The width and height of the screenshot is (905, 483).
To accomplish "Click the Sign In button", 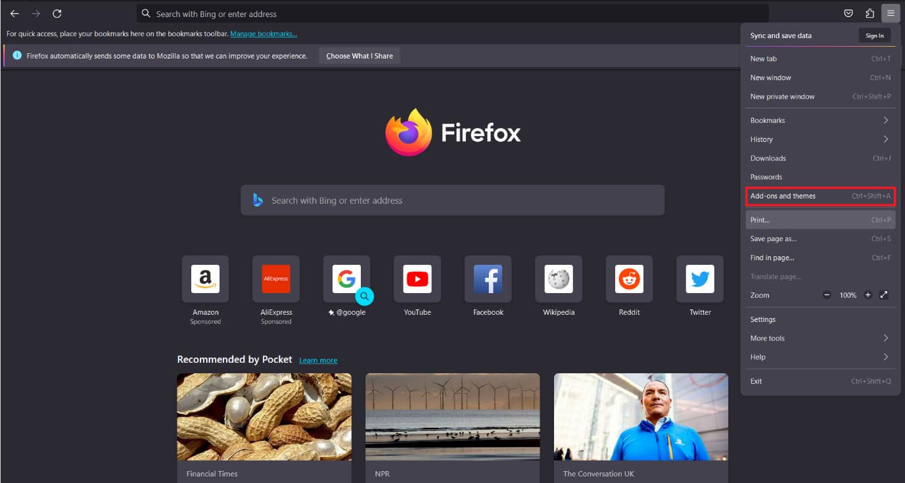I will click(x=875, y=35).
